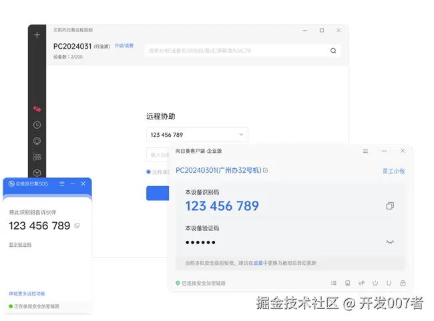This screenshot has height=321, width=434.
Task: Close the 贝锐向日葵SOS window
Action: point(83,184)
